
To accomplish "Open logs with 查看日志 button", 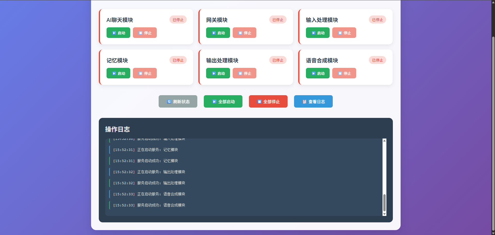I will [x=313, y=101].
